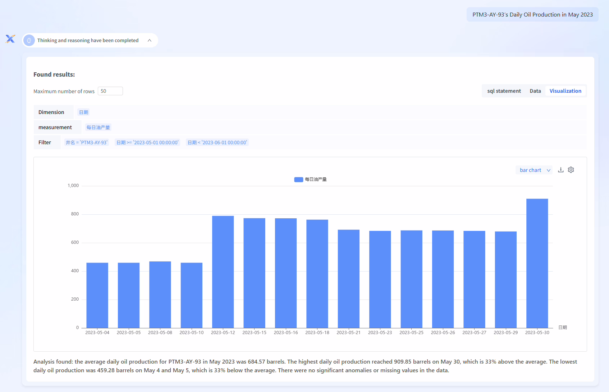Collapse the thinking and reasoning panel
Viewport: 609px width, 392px height.
[x=150, y=41]
